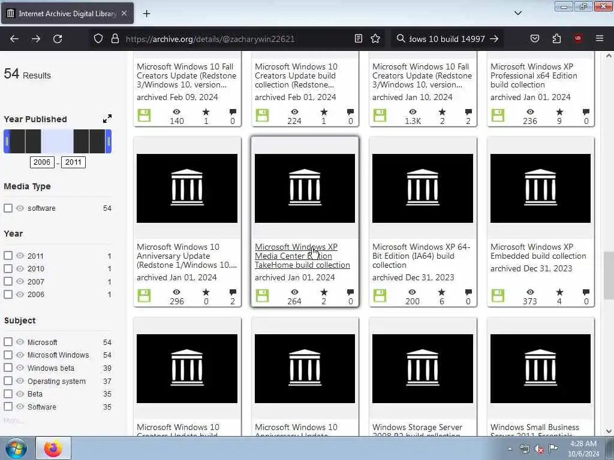This screenshot has height=460, width=614.
Task: Open Windows 10 Creators Update build collection
Action: tap(296, 75)
